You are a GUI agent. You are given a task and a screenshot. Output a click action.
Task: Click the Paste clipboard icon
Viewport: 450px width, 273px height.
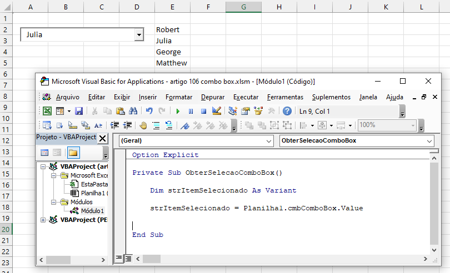120,112
